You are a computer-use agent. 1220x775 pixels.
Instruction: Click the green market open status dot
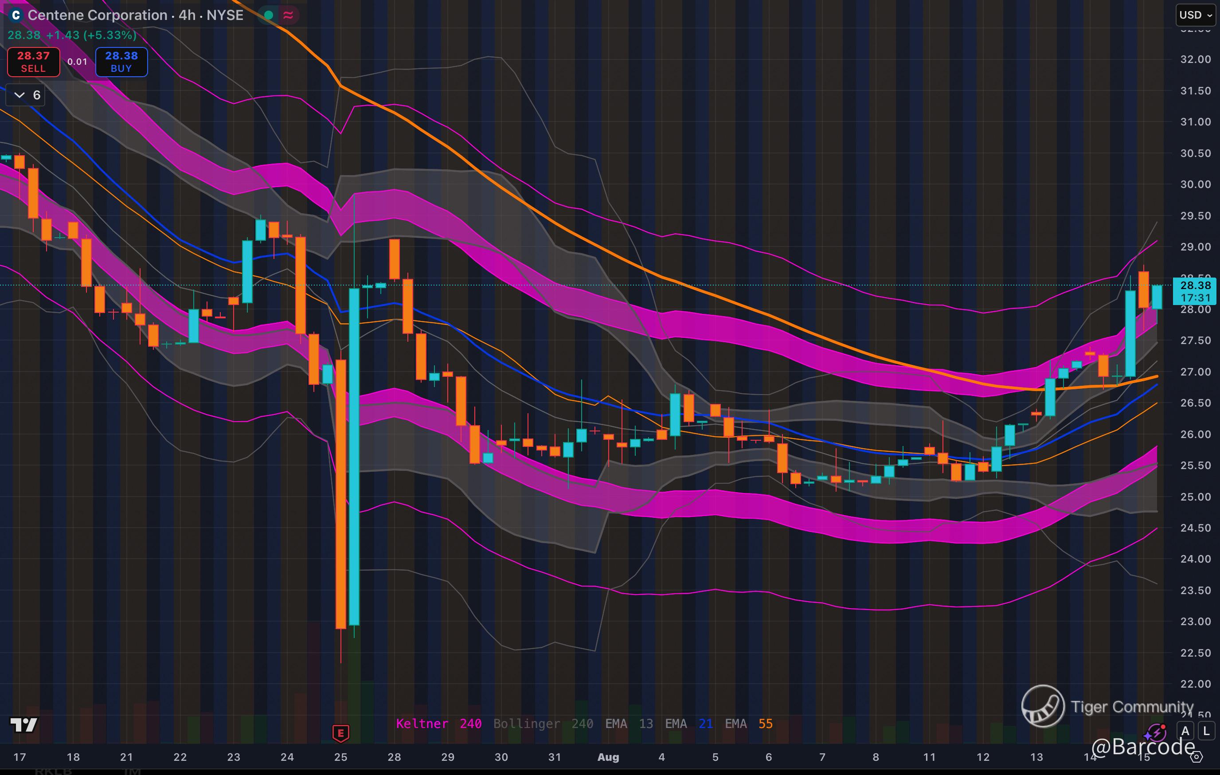(x=269, y=15)
